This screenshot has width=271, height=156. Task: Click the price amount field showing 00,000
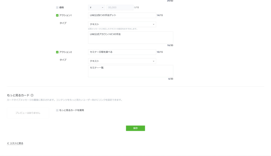[x=120, y=7]
